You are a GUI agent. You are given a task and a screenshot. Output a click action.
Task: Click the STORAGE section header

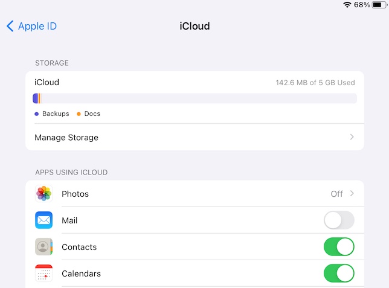(52, 63)
